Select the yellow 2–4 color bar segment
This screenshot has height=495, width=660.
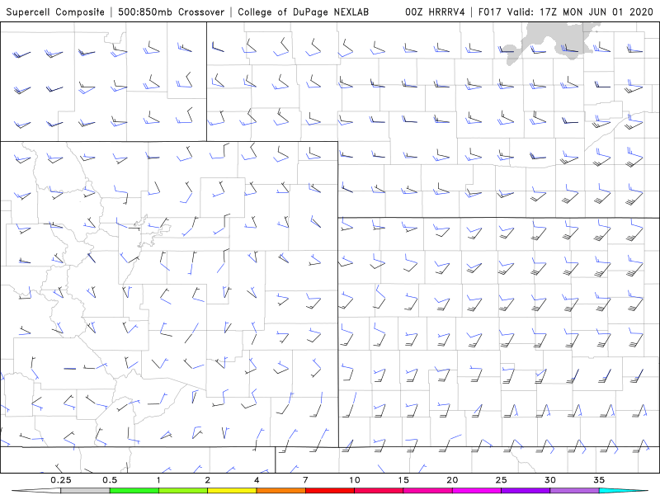tap(232, 491)
